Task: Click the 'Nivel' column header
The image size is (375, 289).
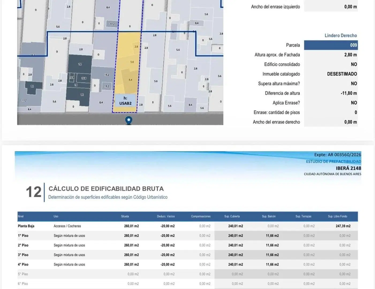Action: pyautogui.click(x=21, y=216)
